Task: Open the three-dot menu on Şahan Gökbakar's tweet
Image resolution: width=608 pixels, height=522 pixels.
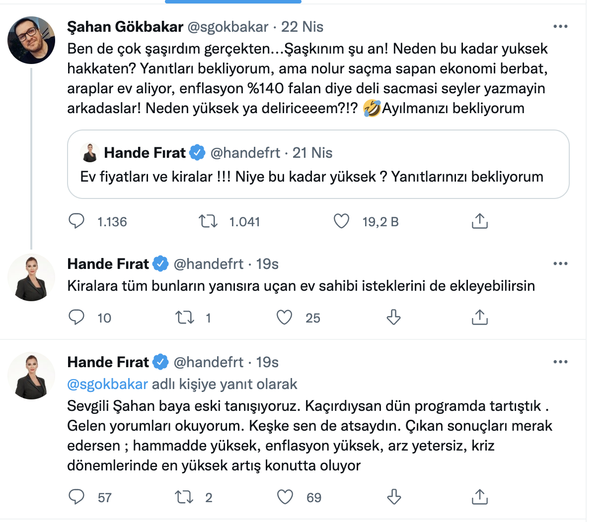Action: [560, 26]
